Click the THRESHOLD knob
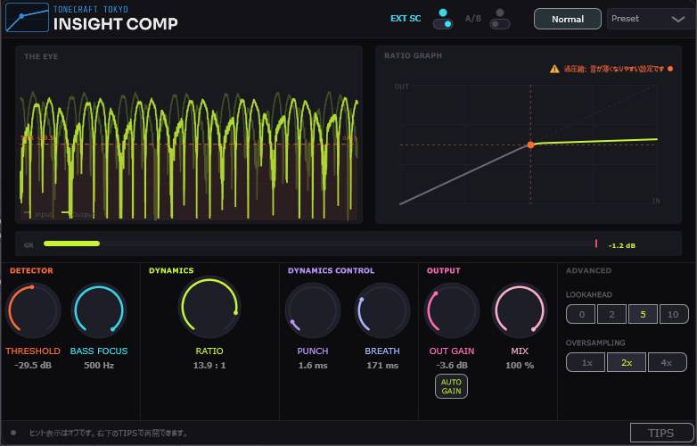697x446 pixels. [32, 310]
